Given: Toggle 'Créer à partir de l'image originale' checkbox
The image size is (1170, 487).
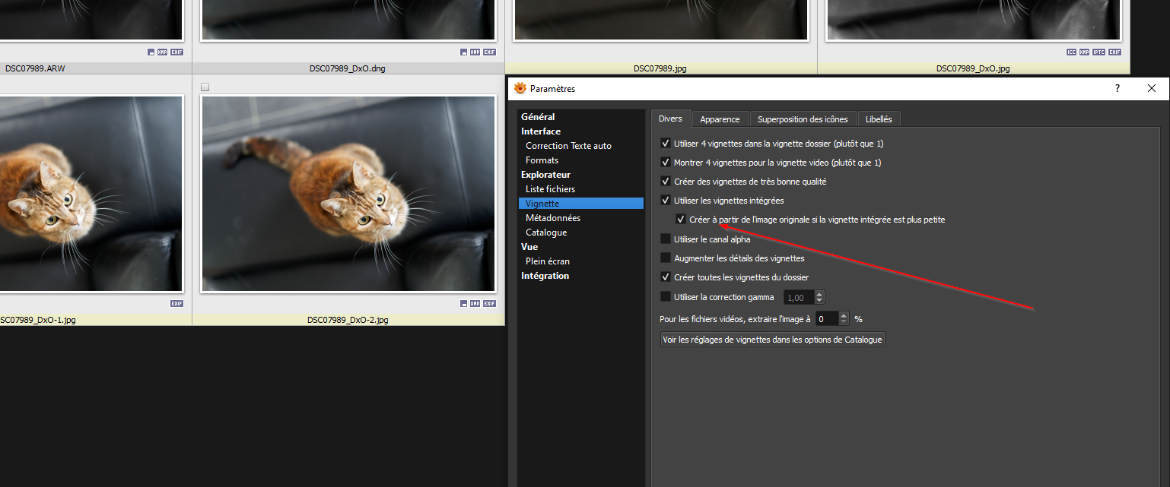Looking at the screenshot, I should coord(681,220).
